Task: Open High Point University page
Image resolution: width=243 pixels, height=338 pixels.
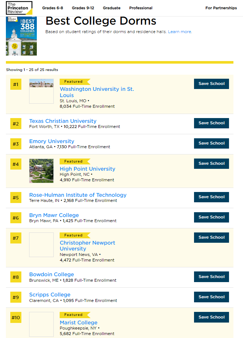Action: pyautogui.click(x=87, y=169)
